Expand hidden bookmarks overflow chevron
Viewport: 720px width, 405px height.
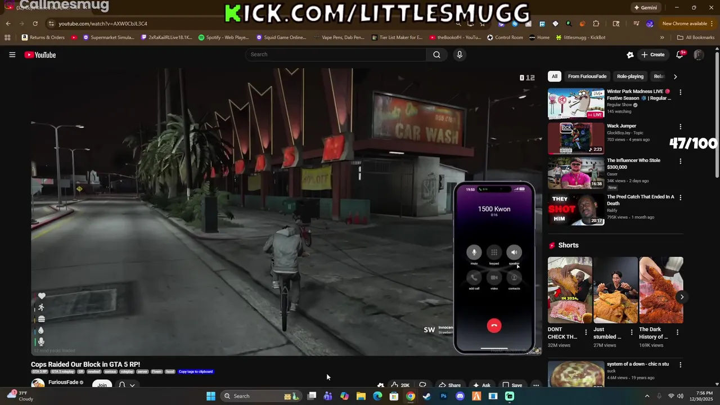662,38
